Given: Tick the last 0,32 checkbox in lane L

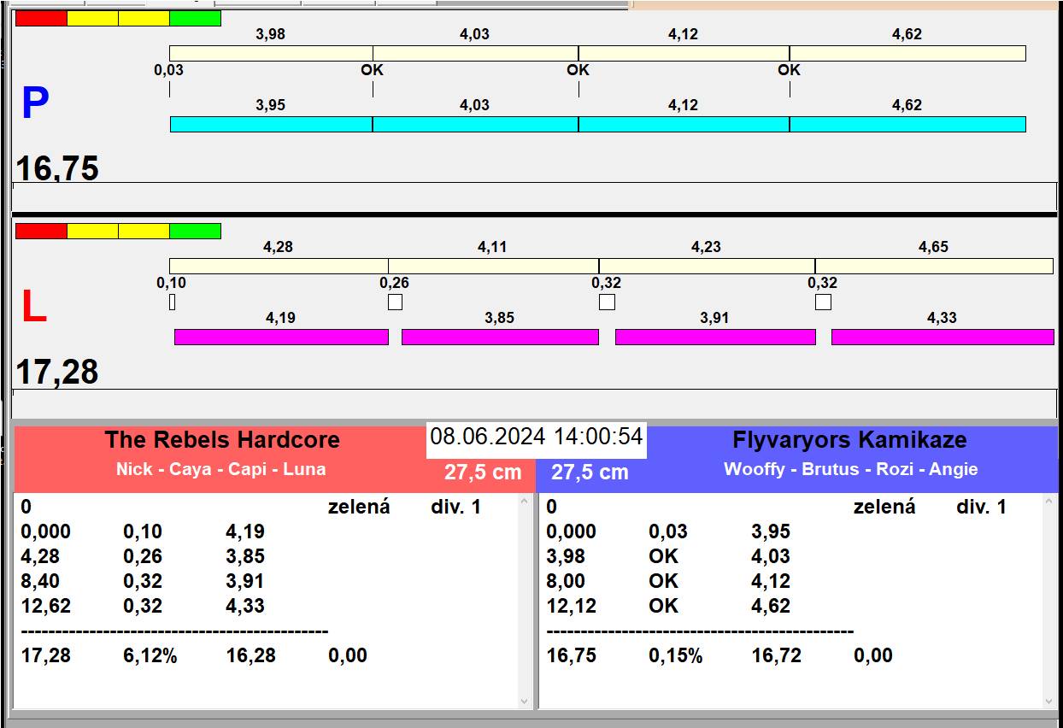Looking at the screenshot, I should point(823,302).
